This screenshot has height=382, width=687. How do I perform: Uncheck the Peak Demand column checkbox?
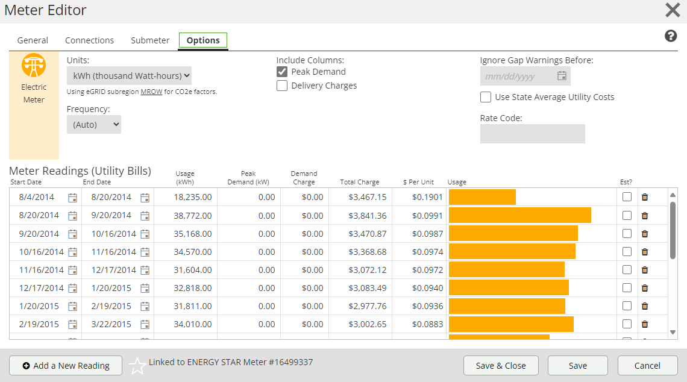coord(282,72)
